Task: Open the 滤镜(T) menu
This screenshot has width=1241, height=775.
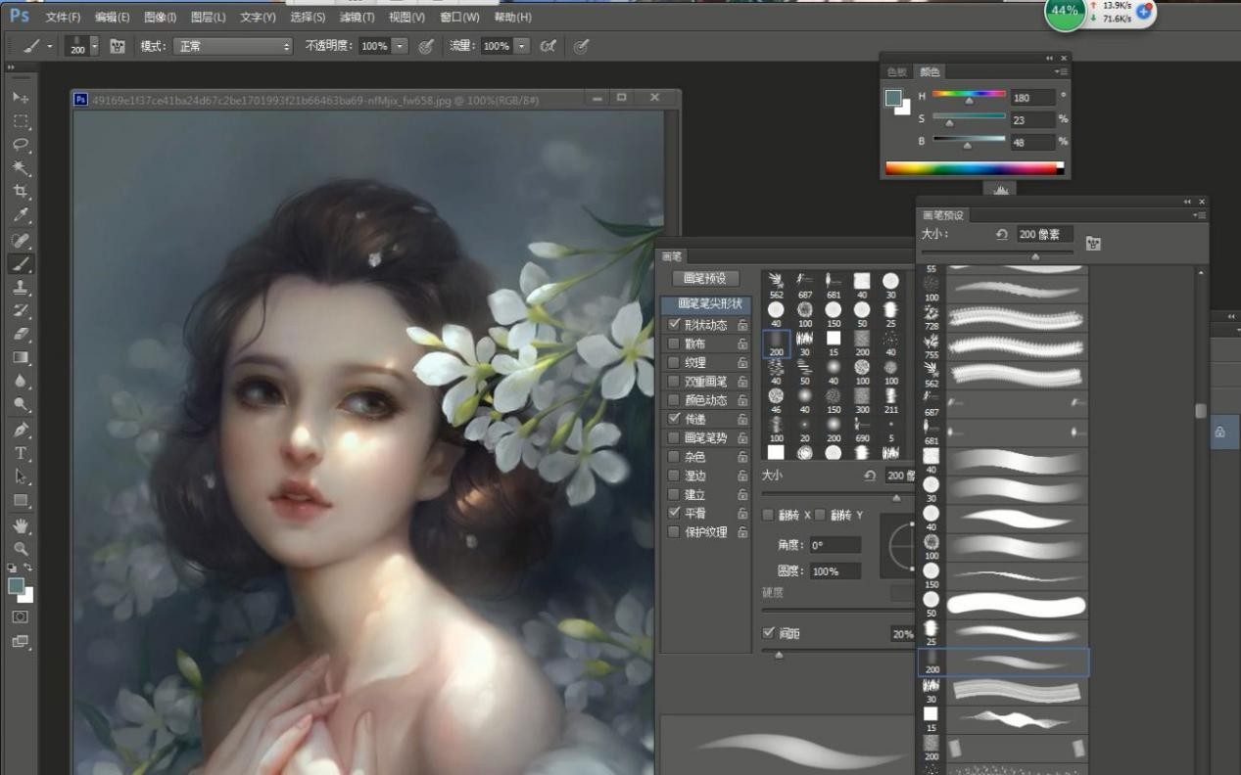Action: (357, 18)
